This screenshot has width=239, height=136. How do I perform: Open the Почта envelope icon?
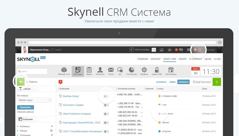click(111, 71)
